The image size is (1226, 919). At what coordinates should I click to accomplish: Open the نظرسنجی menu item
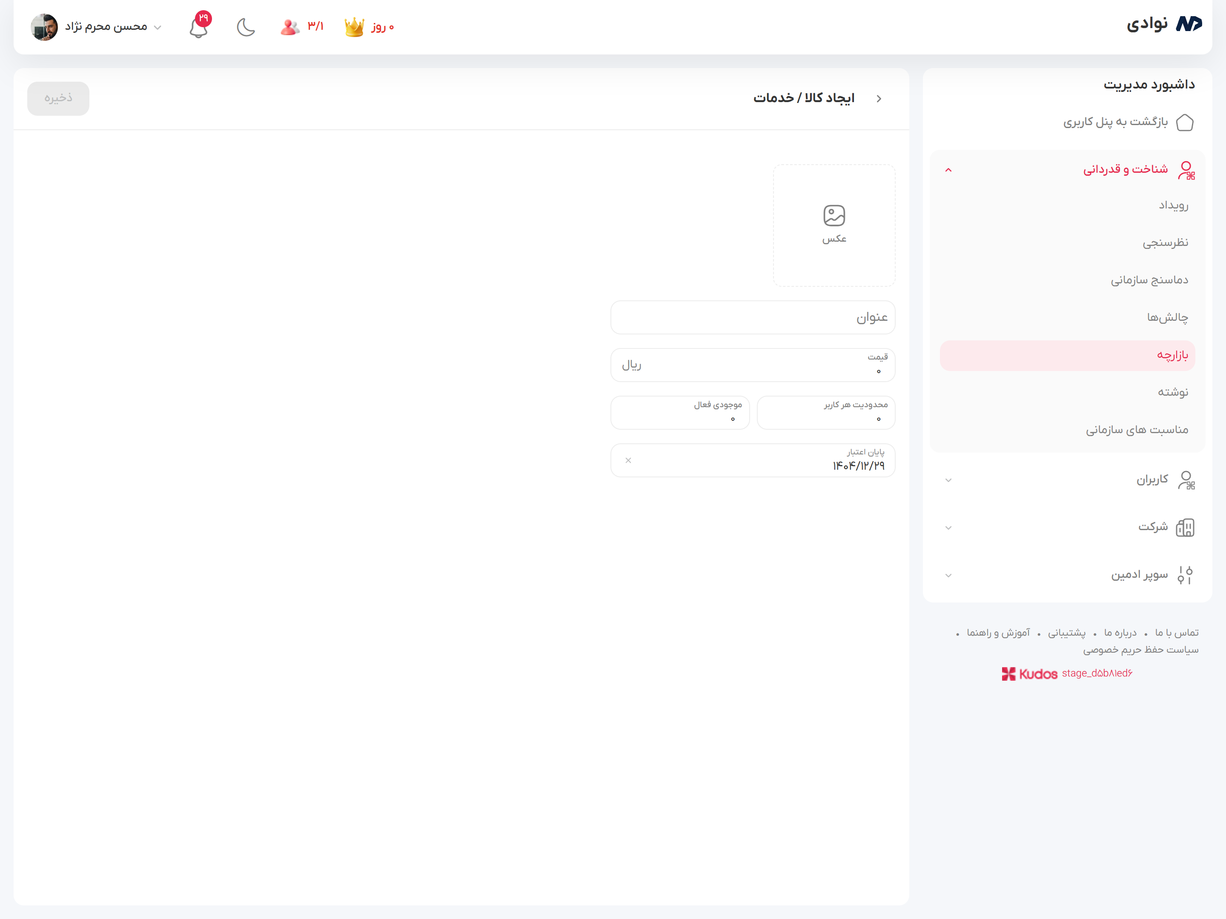click(x=1165, y=243)
